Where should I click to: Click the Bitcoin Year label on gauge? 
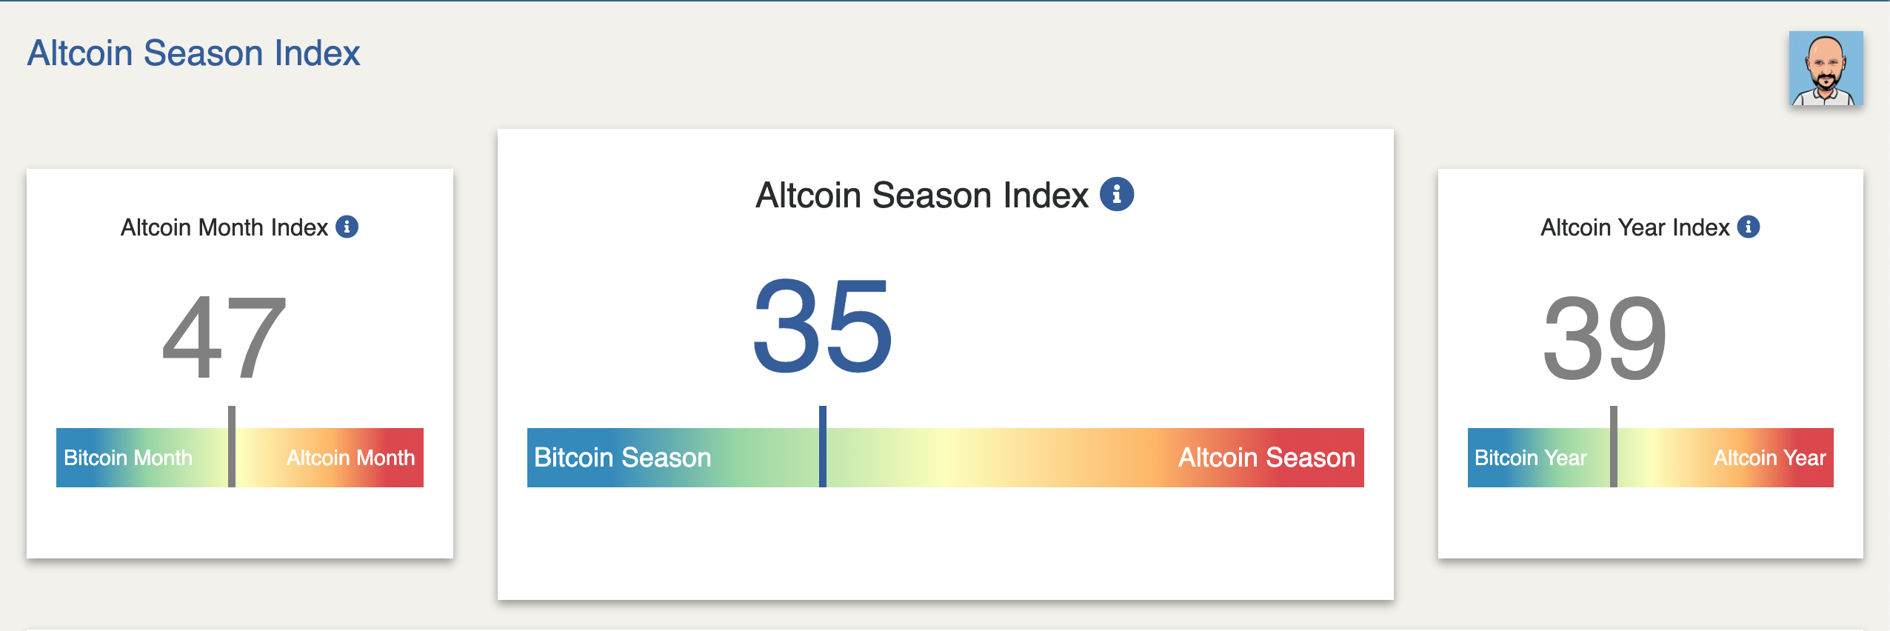pyautogui.click(x=1531, y=458)
